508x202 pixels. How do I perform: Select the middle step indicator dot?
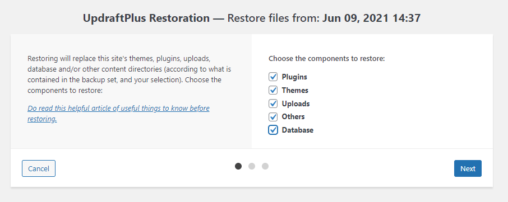pos(252,166)
